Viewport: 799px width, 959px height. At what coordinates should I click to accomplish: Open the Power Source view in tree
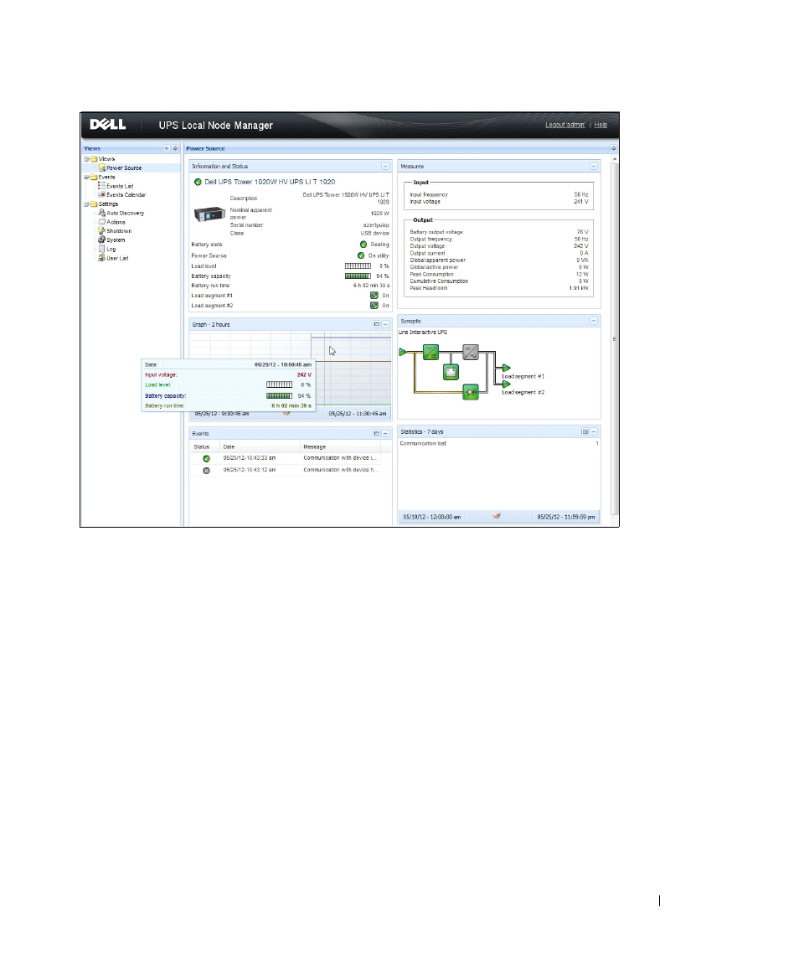point(124,168)
